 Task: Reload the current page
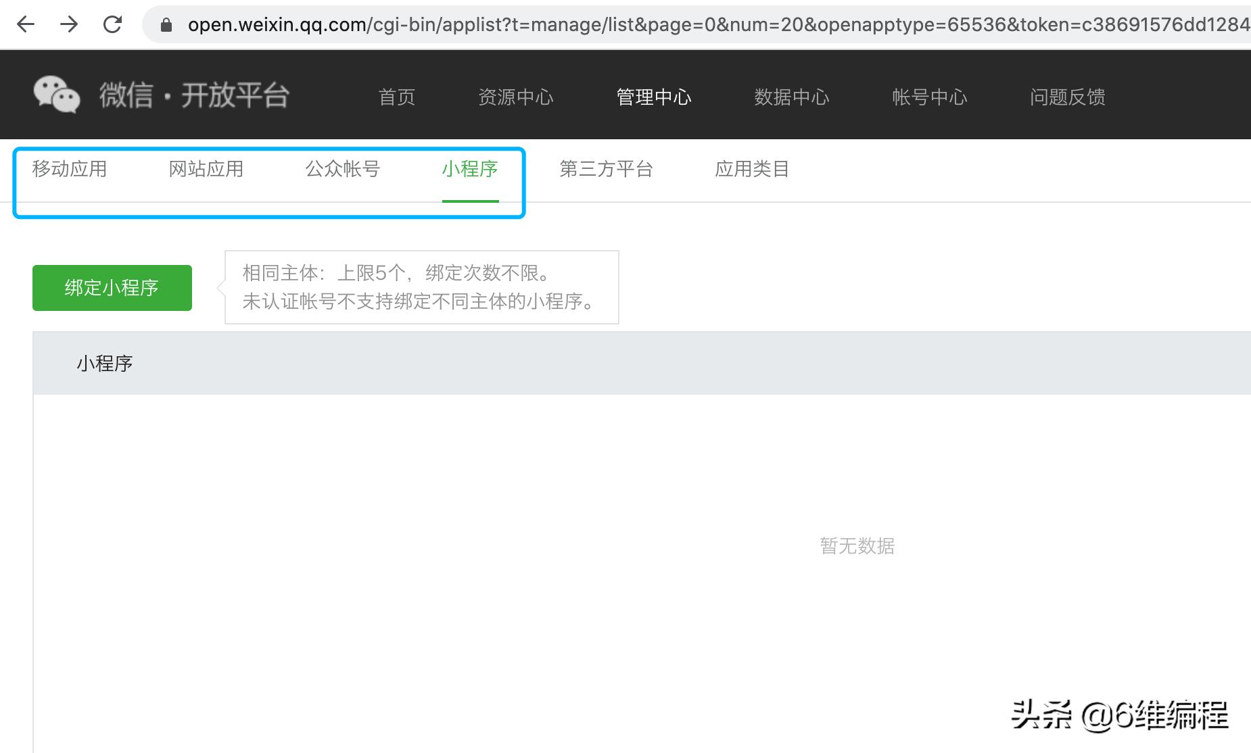tap(113, 24)
